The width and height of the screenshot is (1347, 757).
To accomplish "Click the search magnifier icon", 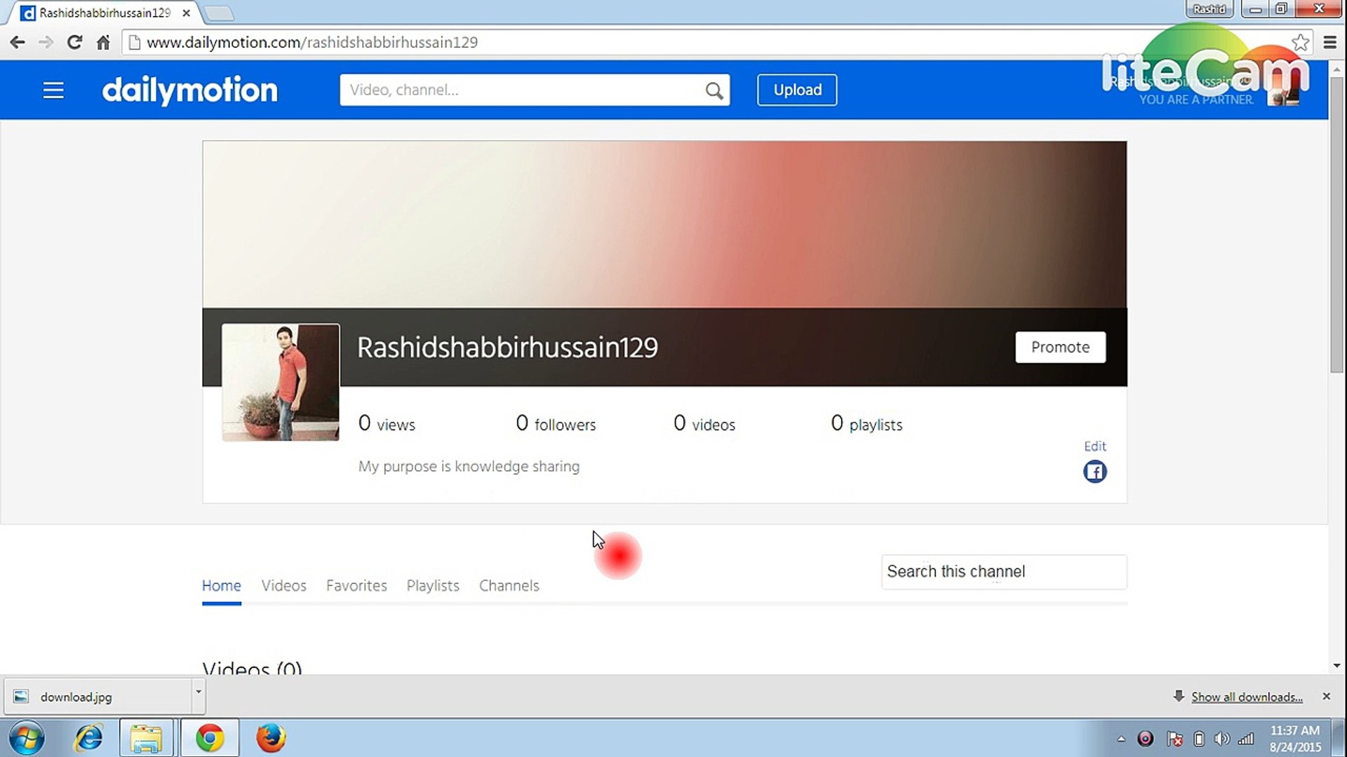I will (x=713, y=90).
